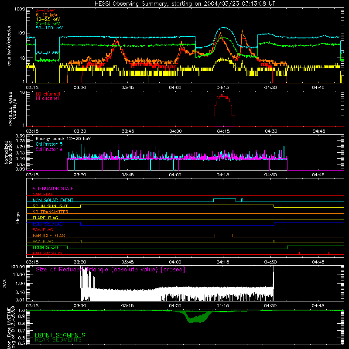The image size is (349, 349).
Task: Click the raised PARTICLE FLAG segment
Action: pyautogui.click(x=224, y=234)
